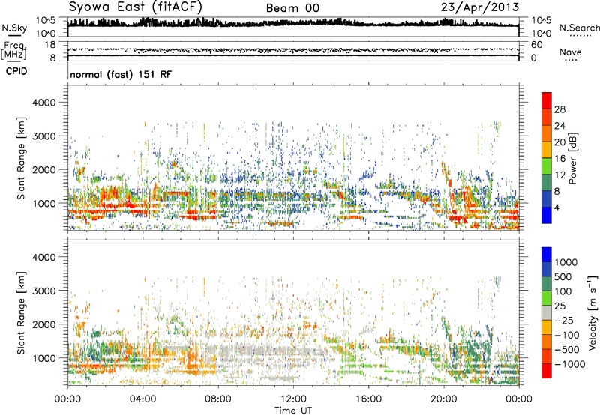Screen dimensions: 600x415
Task: Click the '16:00' time axis tick label
Action: tap(368, 399)
